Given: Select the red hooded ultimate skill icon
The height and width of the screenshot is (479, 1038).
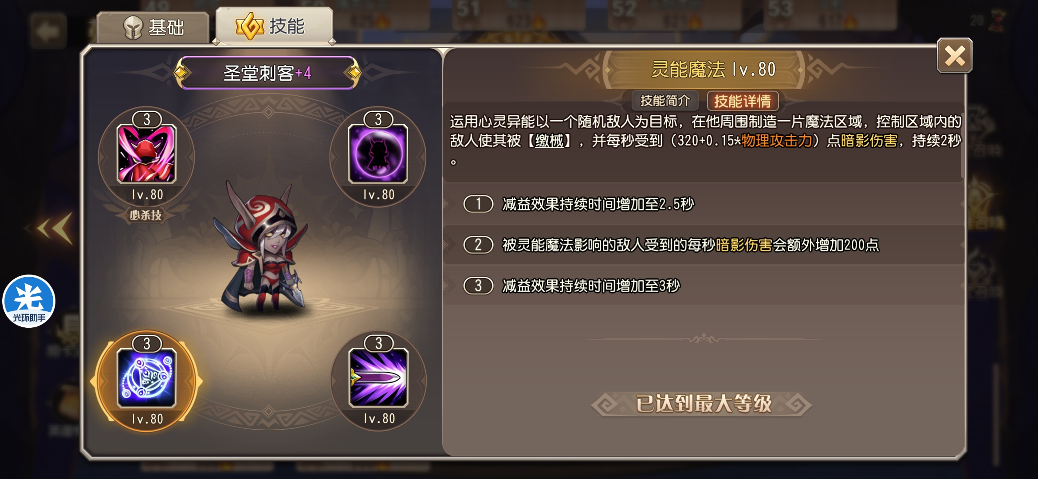Looking at the screenshot, I should pyautogui.click(x=146, y=154).
